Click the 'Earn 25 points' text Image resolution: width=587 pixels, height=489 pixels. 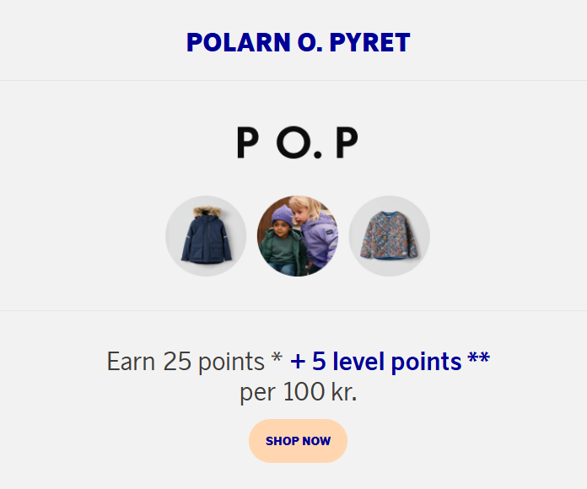(186, 362)
